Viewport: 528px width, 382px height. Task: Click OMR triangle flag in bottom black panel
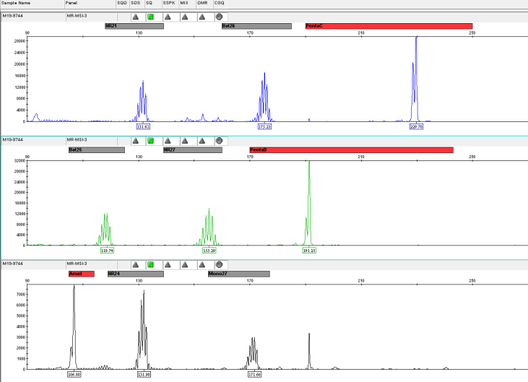(202, 264)
